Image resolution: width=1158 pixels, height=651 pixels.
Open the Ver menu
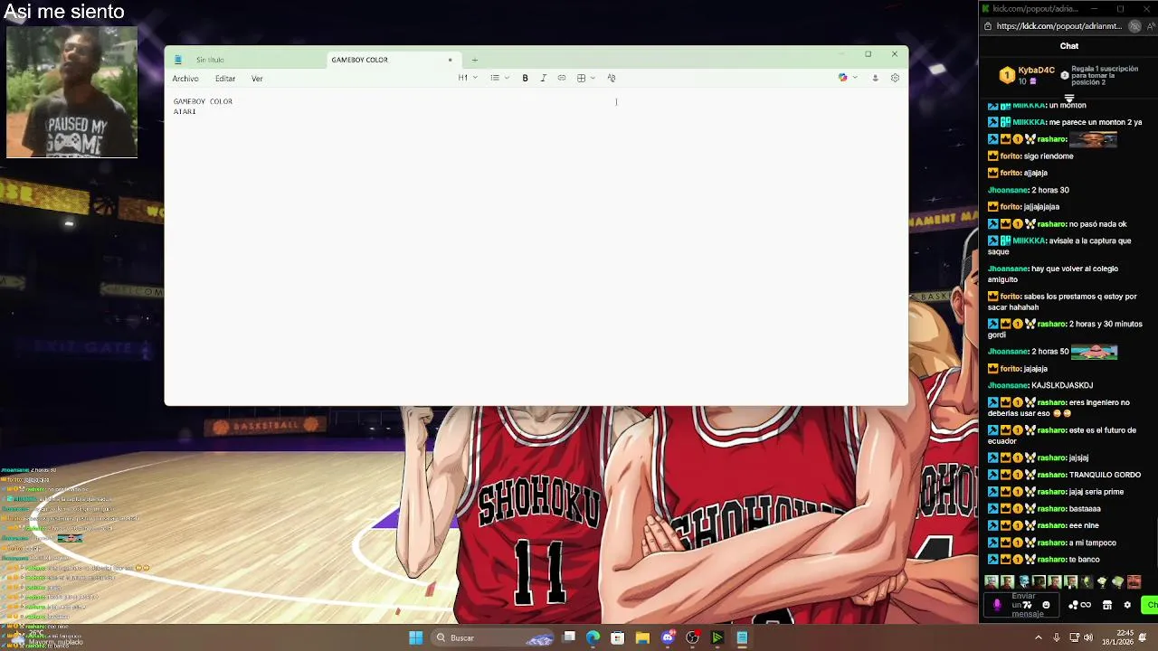[257, 79]
